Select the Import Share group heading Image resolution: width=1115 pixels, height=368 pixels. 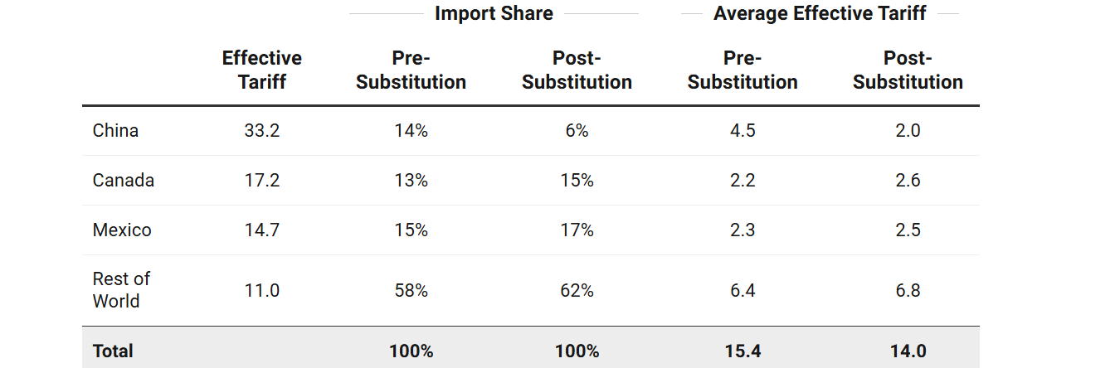click(x=494, y=13)
